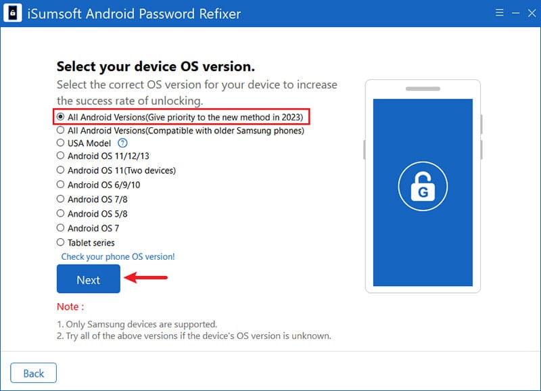Select the Android OS 7/8 option

click(61, 200)
